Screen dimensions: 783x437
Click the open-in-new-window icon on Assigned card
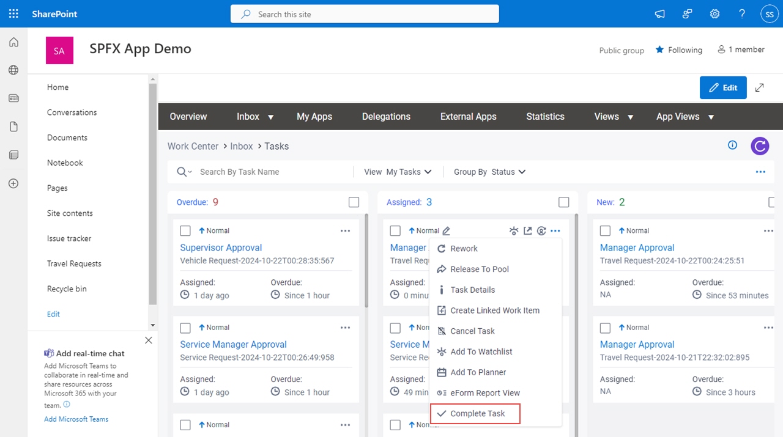[x=527, y=230]
